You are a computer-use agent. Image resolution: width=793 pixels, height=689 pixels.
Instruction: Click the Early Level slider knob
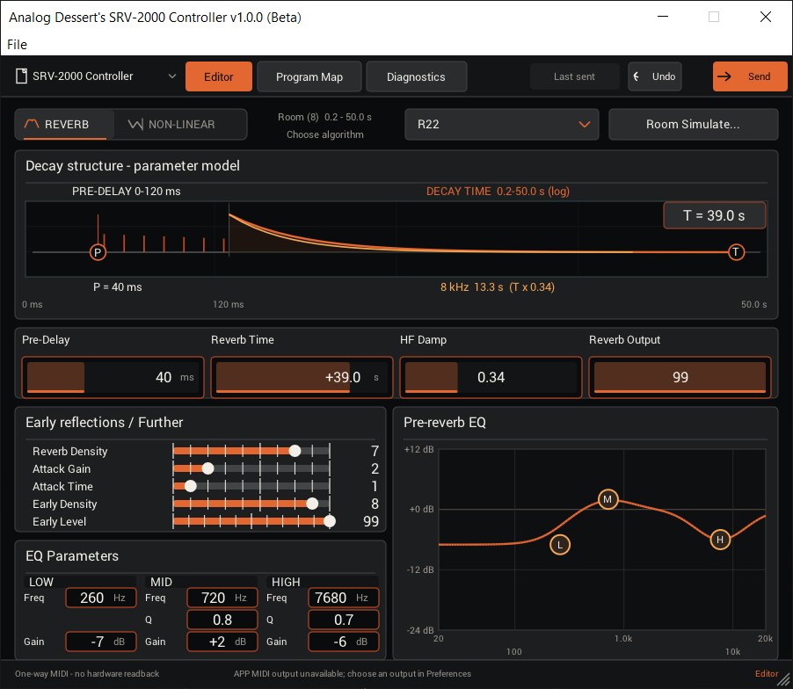[x=329, y=520]
